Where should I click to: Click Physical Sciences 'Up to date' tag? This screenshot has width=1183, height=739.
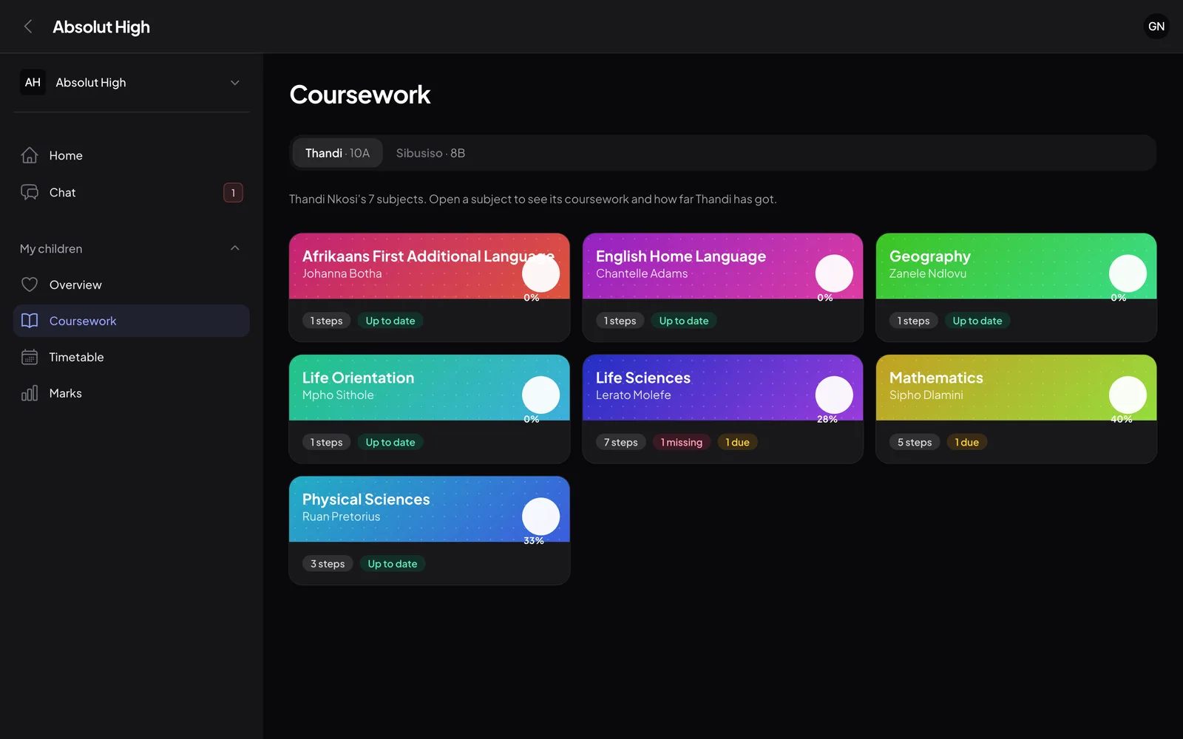tap(393, 564)
